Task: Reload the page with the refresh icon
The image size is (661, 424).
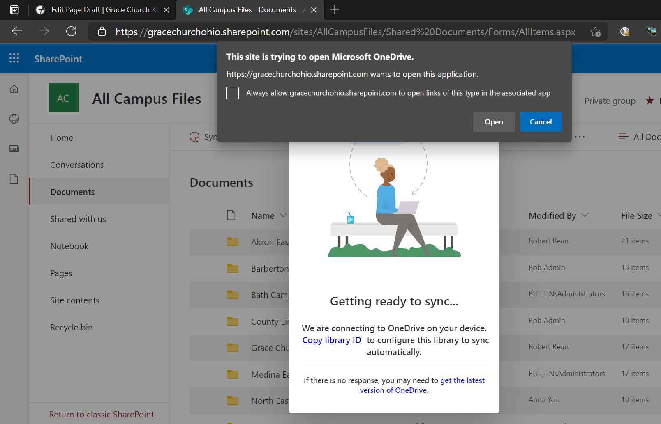Action: coord(71,31)
